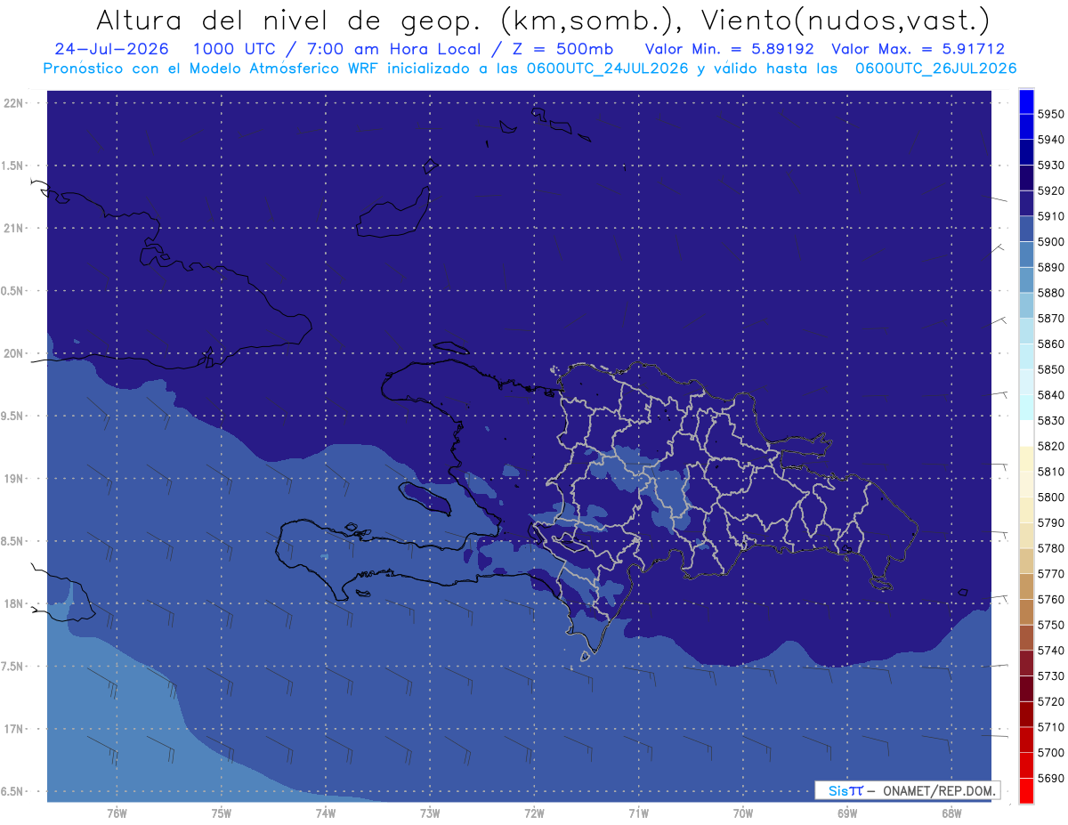
Task: Select the bright blue swatch above 5950
Action: [1025, 101]
